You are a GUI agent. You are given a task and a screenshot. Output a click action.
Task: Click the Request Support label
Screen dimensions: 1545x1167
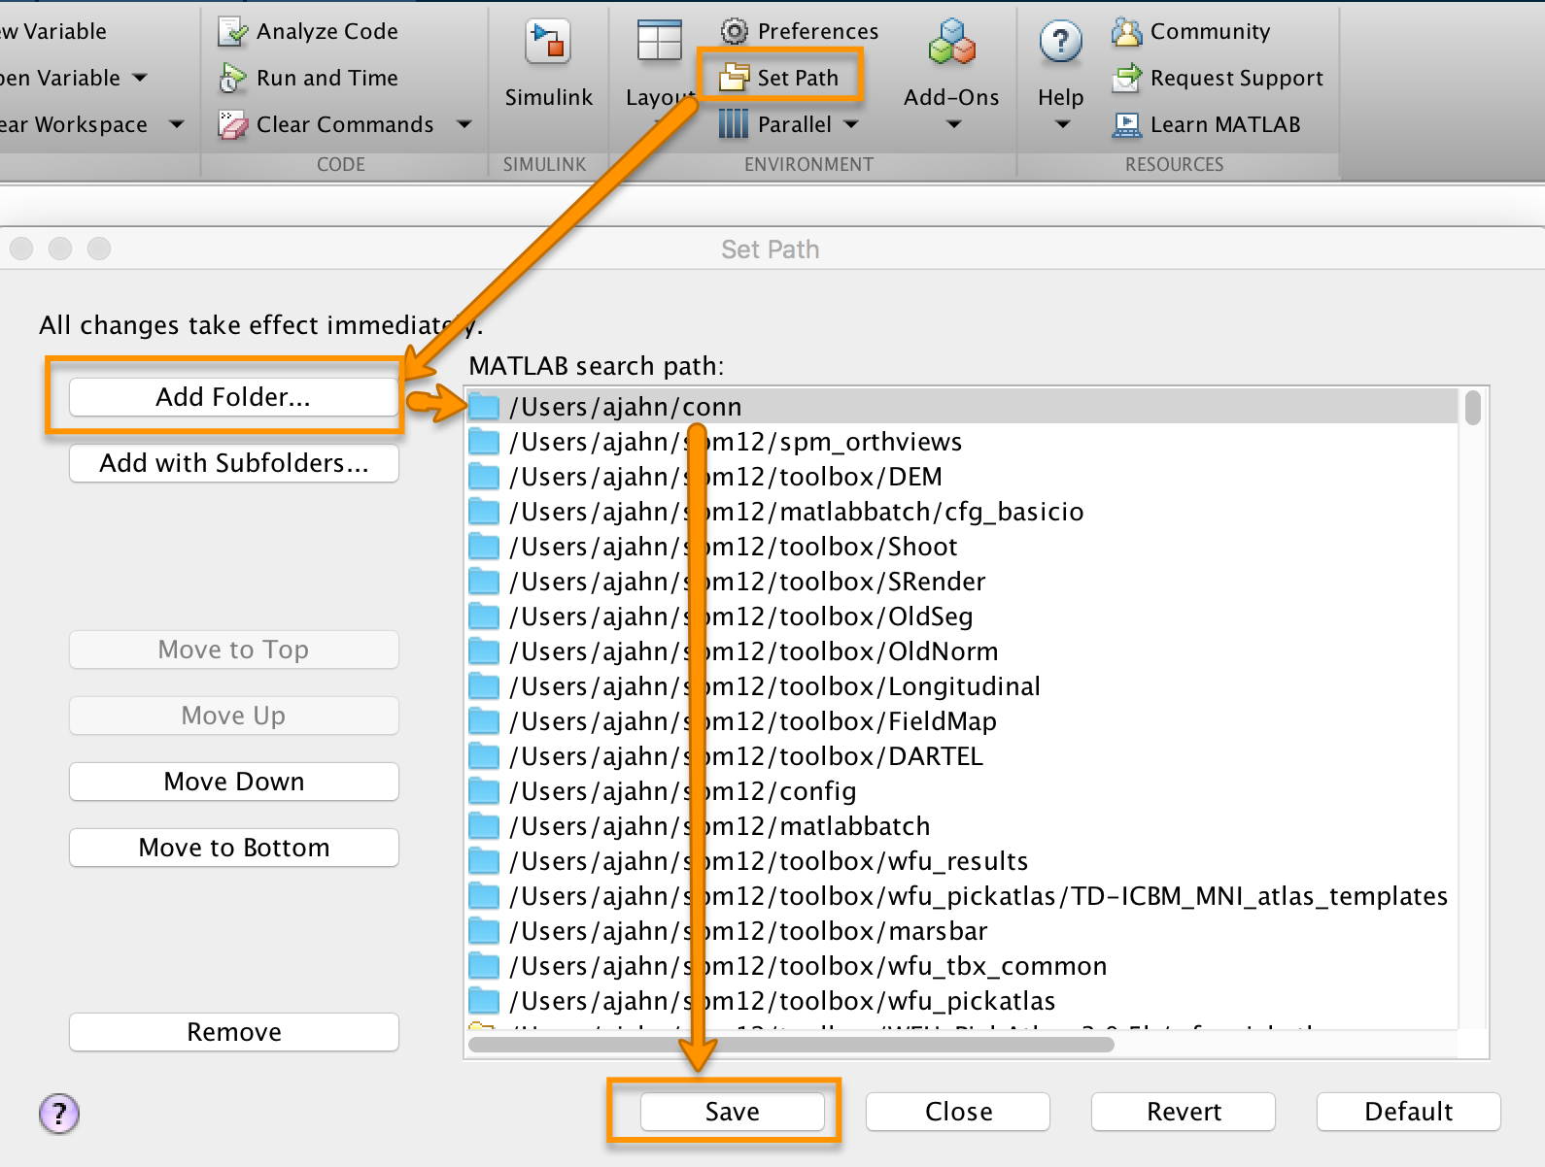[x=1237, y=78]
